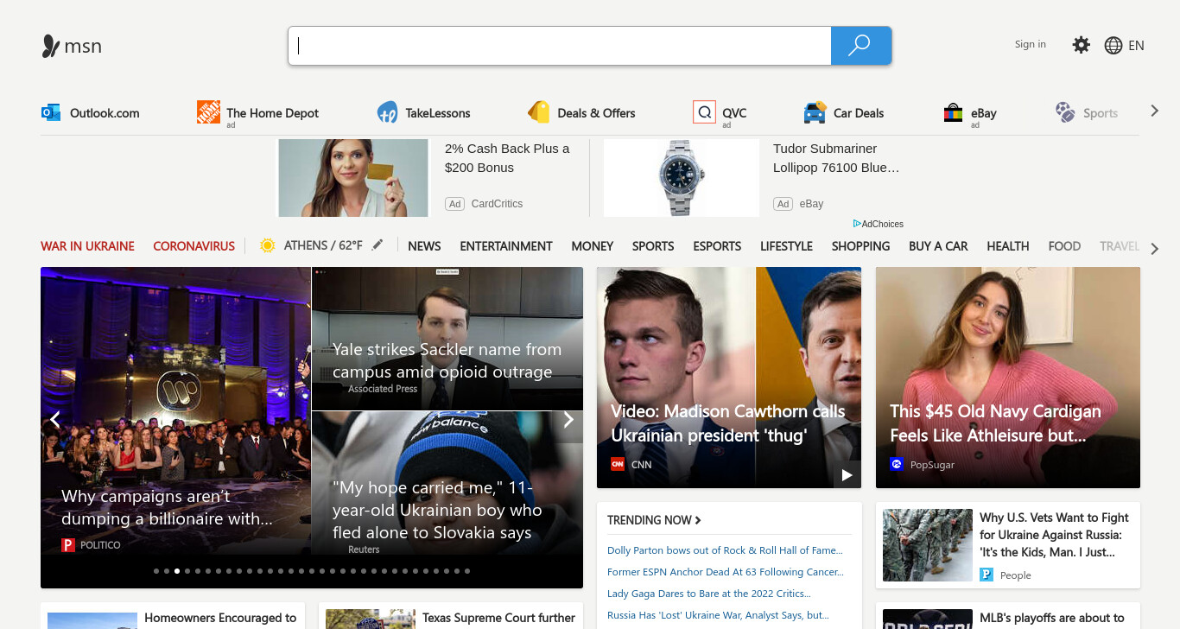Viewport: 1180px width, 629px height.
Task: Go to the LIFESTYLE tab
Action: click(x=786, y=246)
